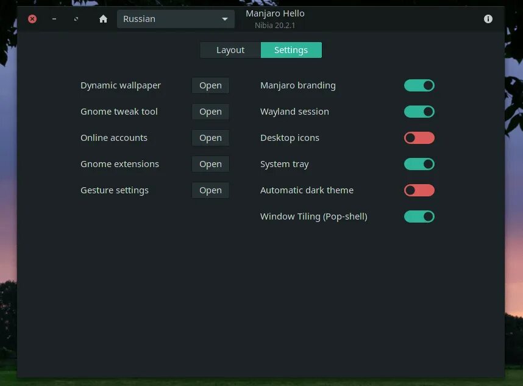This screenshot has height=386, width=523.
Task: Open the Russian language dropdown
Action: click(x=176, y=19)
